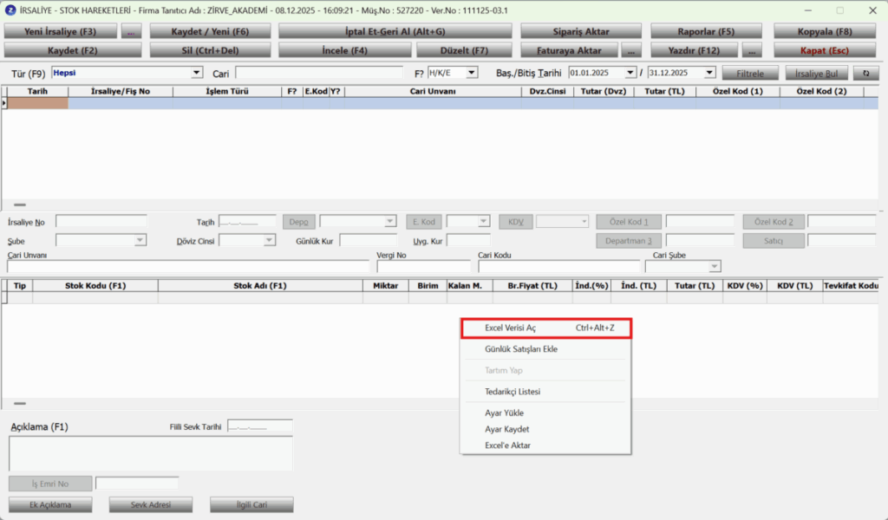Click the Filli Sevk Tarihi date field
The image size is (888, 520).
260,426
